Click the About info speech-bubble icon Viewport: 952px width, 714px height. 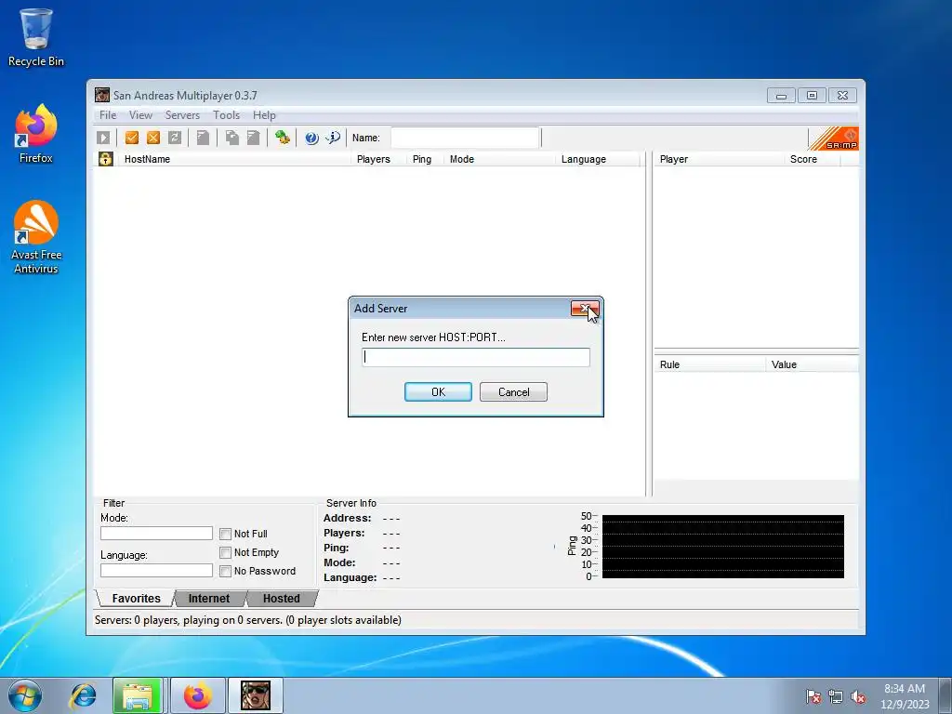pos(333,138)
